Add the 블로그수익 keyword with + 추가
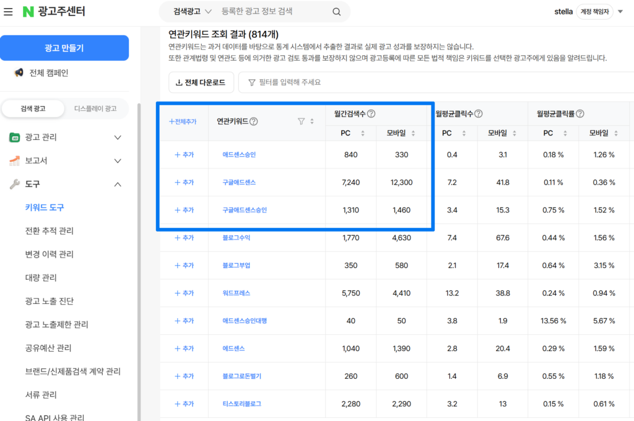This screenshot has width=634, height=421. [185, 238]
